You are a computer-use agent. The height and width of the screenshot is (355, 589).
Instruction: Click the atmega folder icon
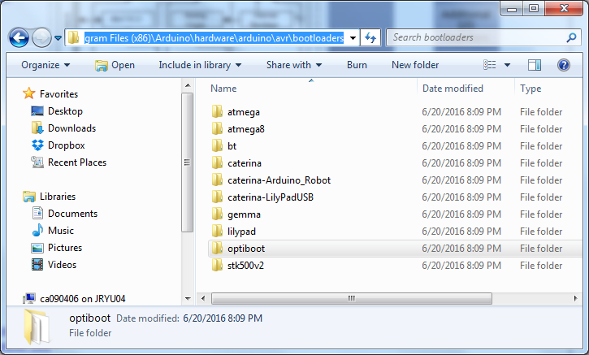click(x=217, y=111)
